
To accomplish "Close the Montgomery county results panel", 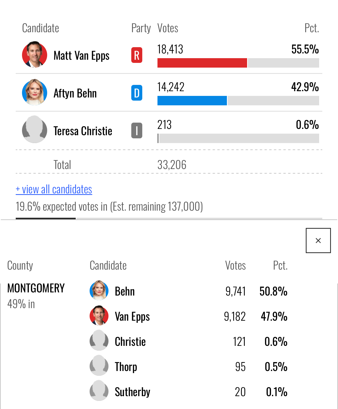I will (318, 241).
